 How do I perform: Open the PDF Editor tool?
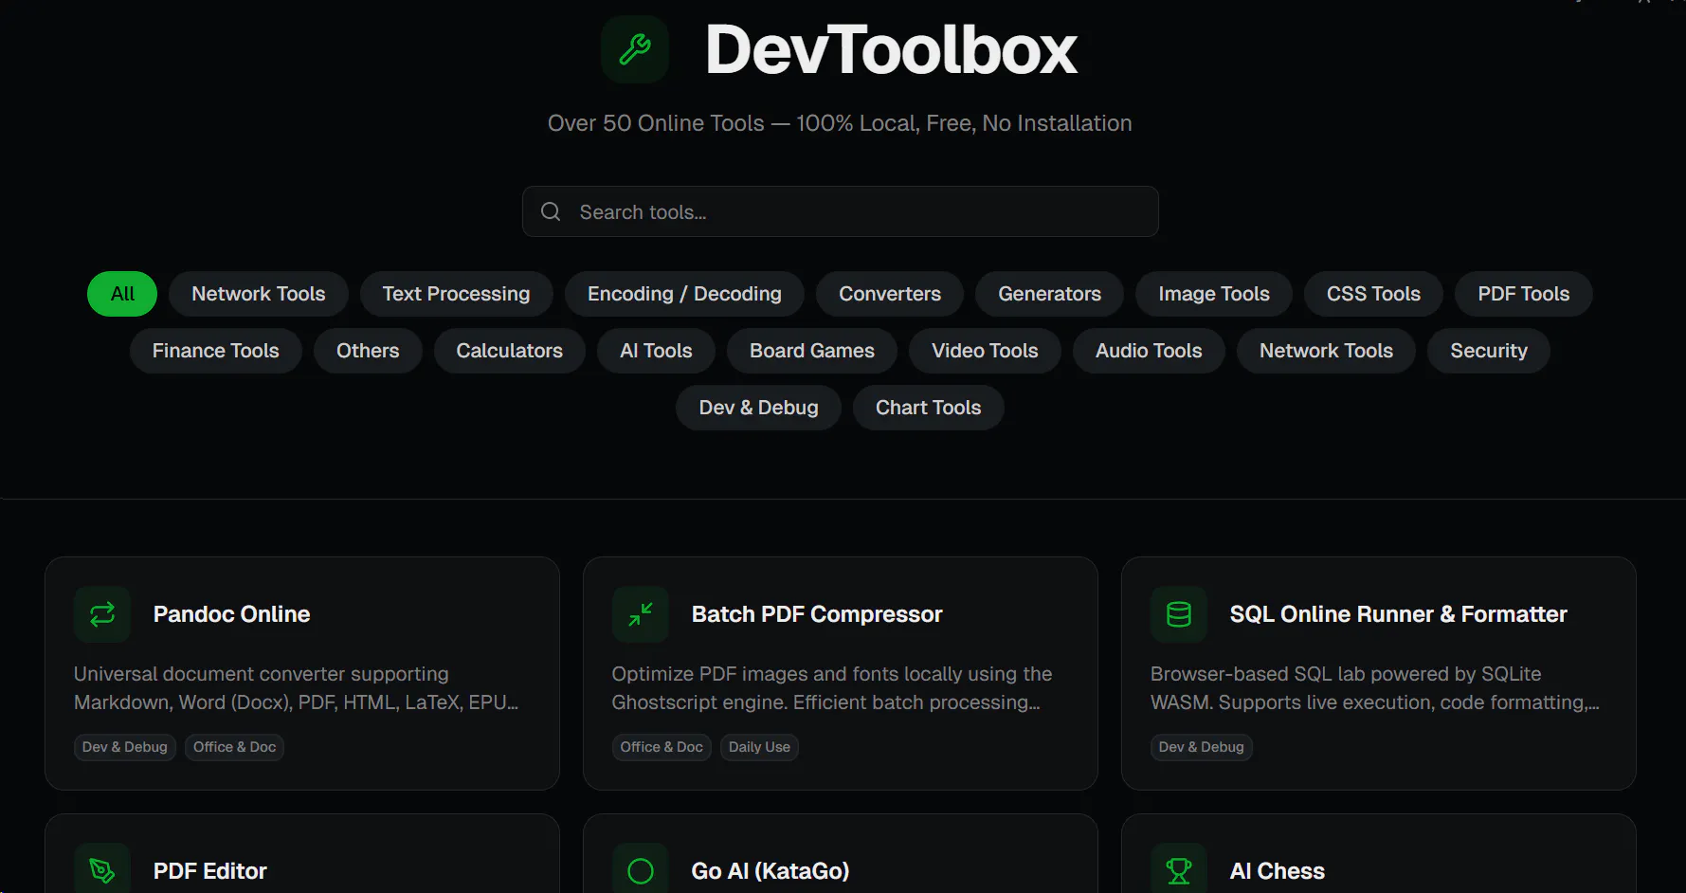[302, 854]
